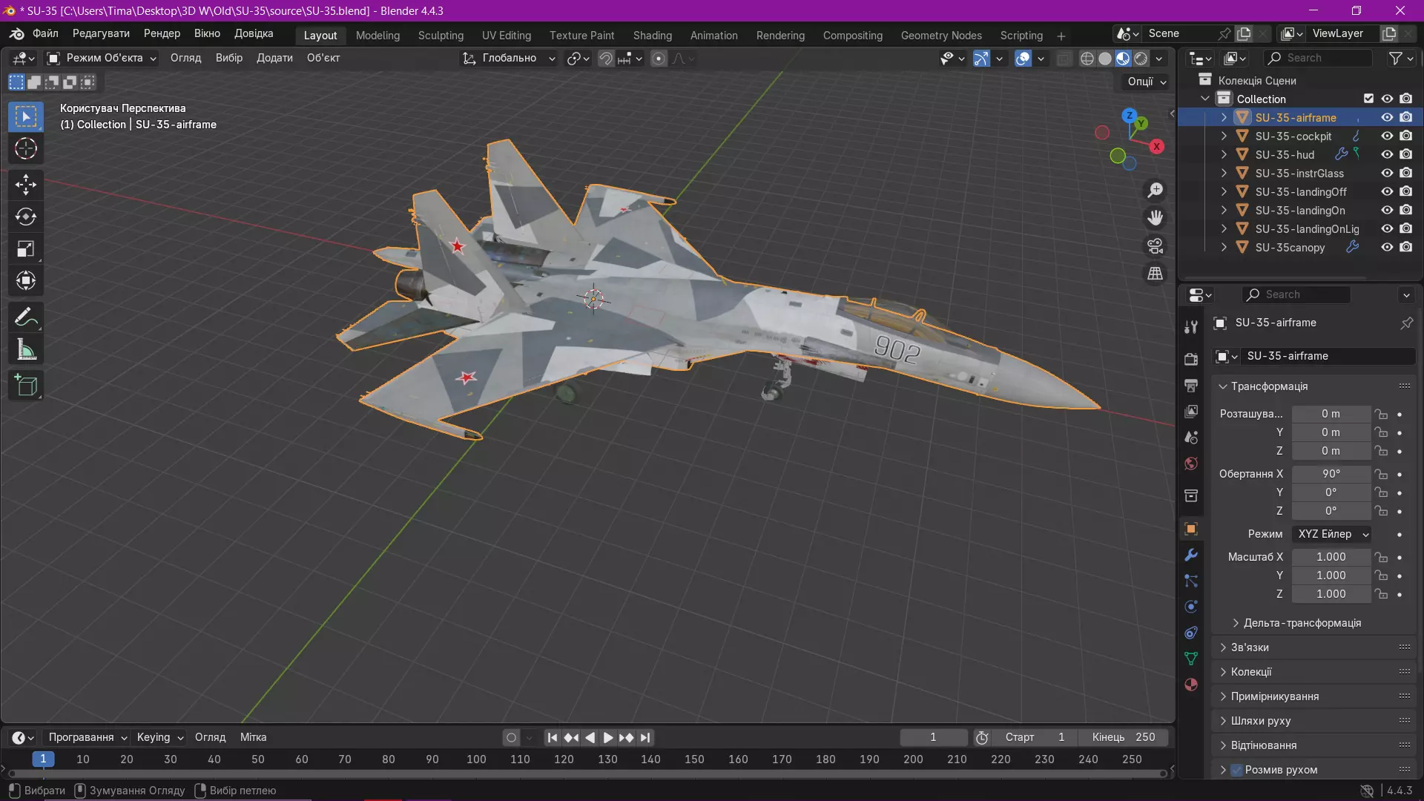Expand SU-35-airframe in outliner
The width and height of the screenshot is (1424, 801).
point(1224,118)
